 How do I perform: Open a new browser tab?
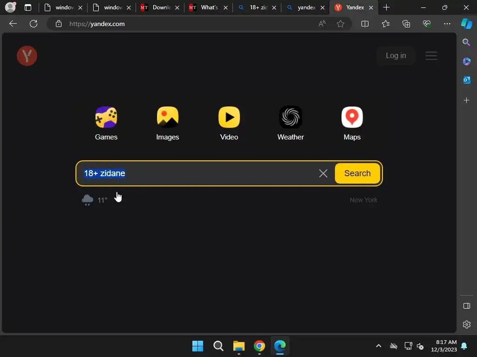pos(386,7)
